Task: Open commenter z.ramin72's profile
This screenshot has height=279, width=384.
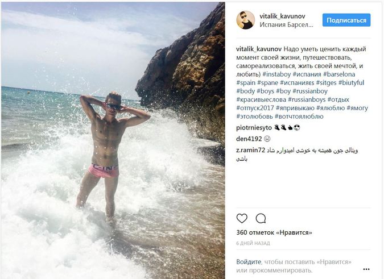Action: [250, 150]
